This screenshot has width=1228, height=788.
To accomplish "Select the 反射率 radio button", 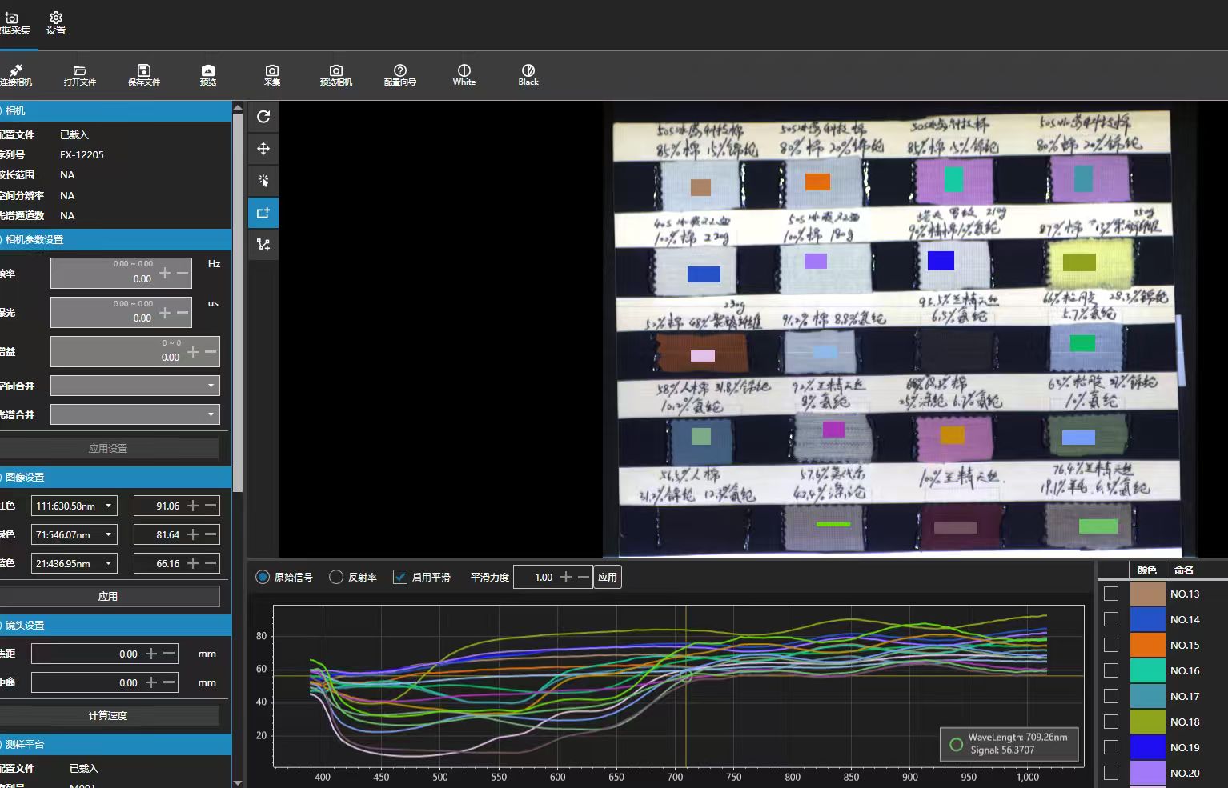I will 336,577.
